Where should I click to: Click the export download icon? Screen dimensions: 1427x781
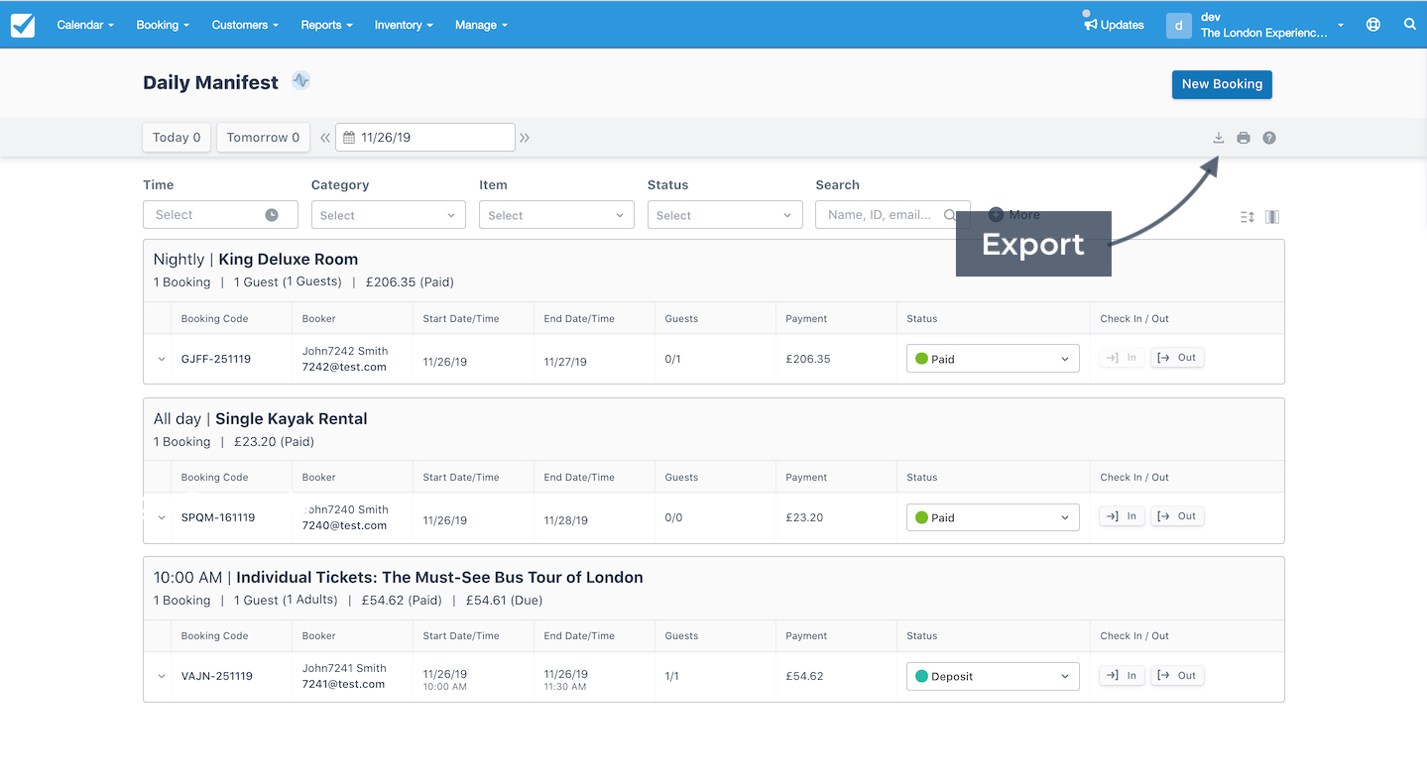1219,138
